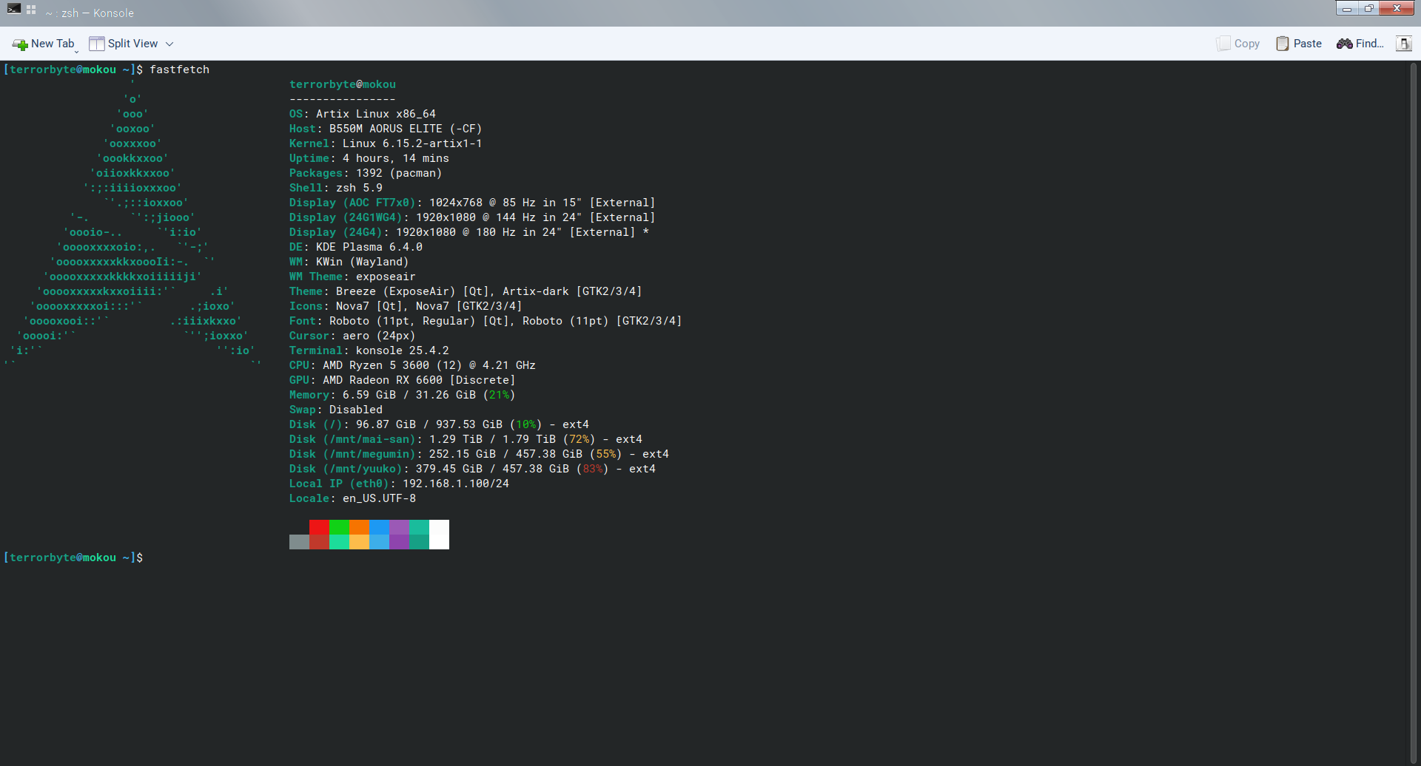Click the 'terrorbyte@mokou' header above the dashes
Screen dimensions: 1421x766
click(x=343, y=84)
